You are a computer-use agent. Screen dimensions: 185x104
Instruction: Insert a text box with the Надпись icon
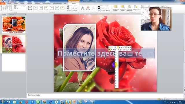tap(17, 8)
